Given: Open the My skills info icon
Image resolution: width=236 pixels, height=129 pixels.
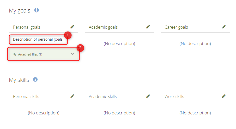Looking at the screenshot, I should tap(35, 79).
